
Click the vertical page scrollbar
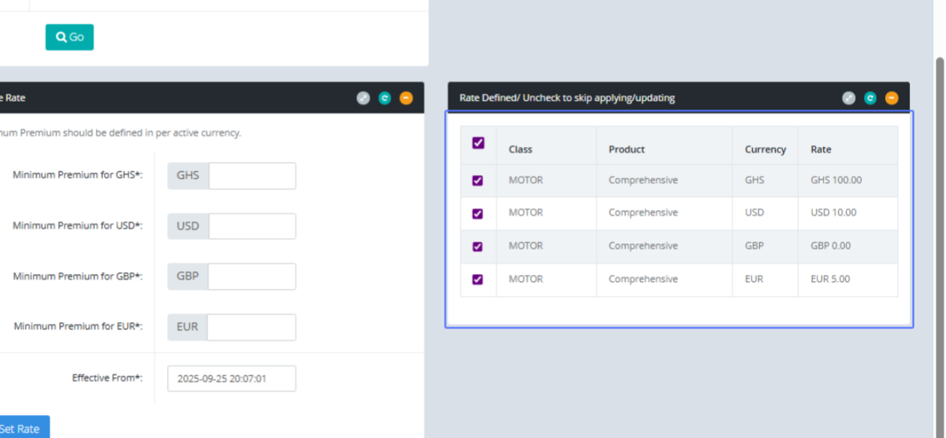click(939, 236)
